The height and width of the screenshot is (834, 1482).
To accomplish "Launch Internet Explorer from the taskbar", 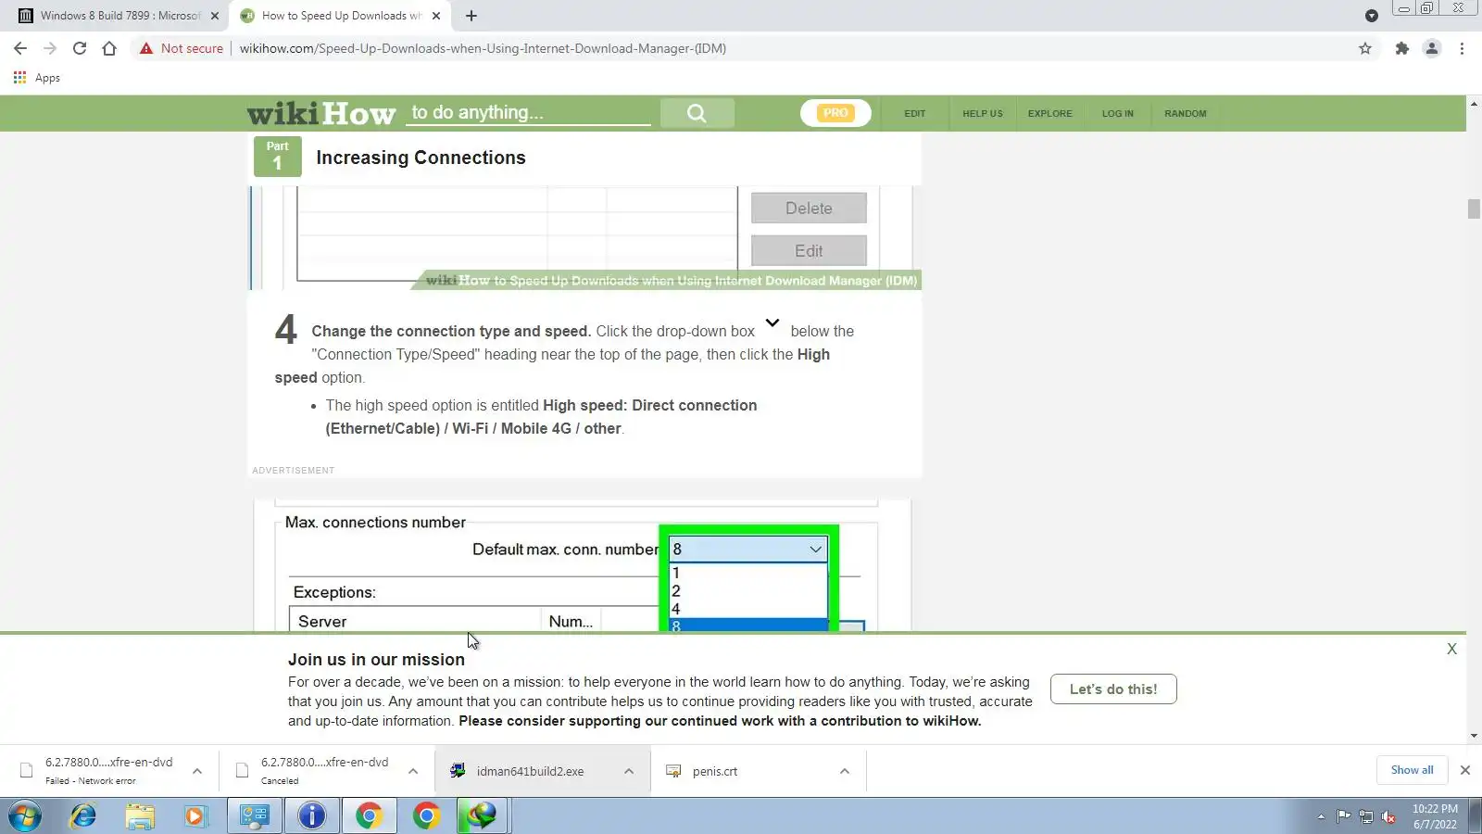I will pyautogui.click(x=83, y=816).
